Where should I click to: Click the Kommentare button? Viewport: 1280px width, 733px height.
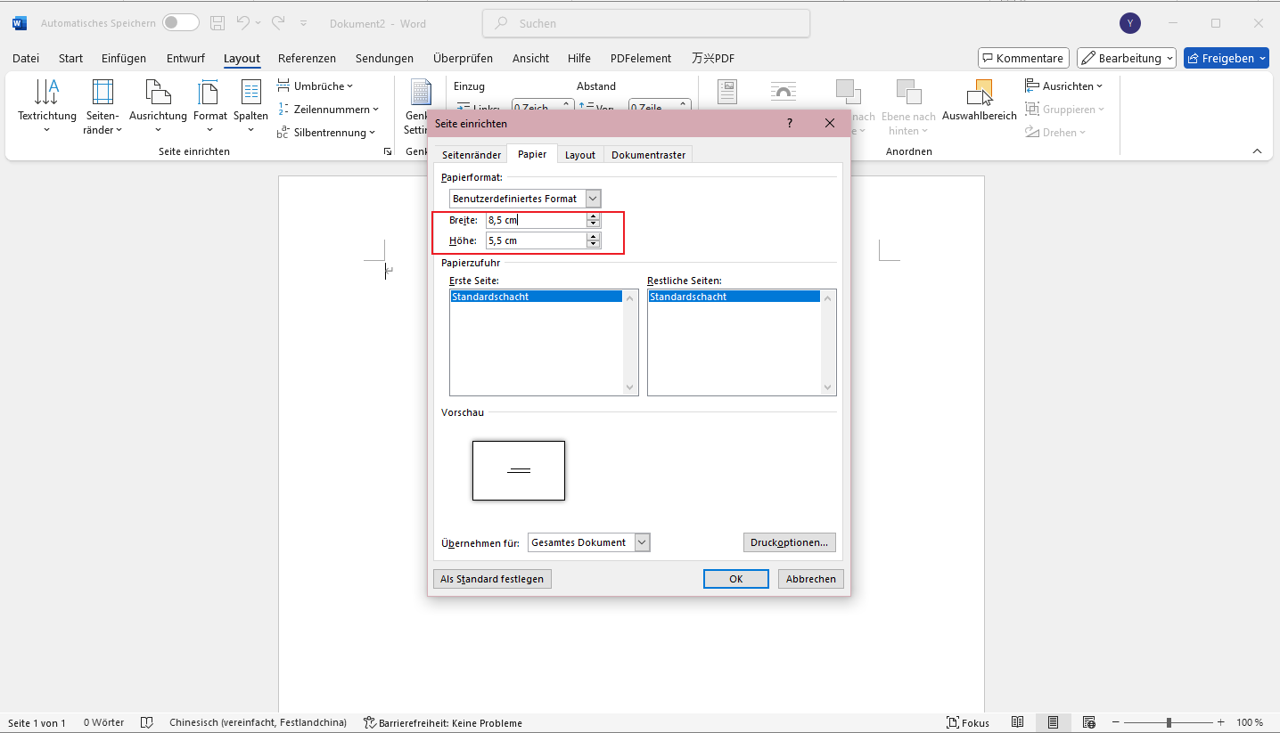click(1023, 58)
